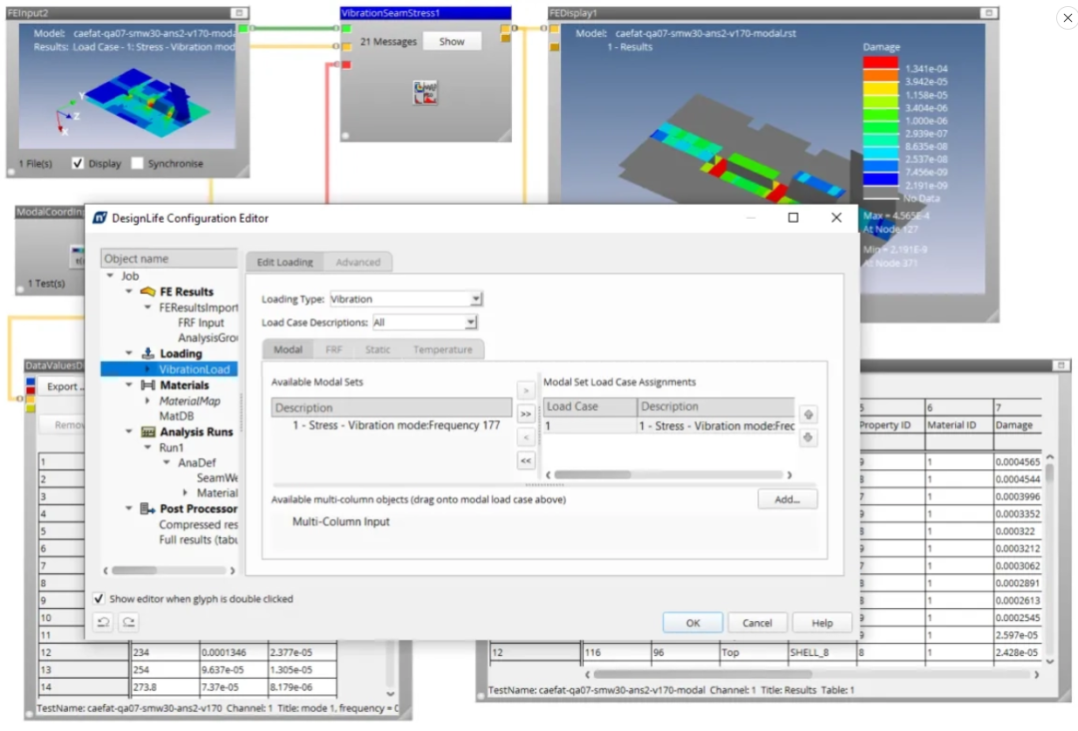Toggle the Synchronise checkbox in FEInput2
This screenshot has height=731, width=1078.
coord(137,163)
